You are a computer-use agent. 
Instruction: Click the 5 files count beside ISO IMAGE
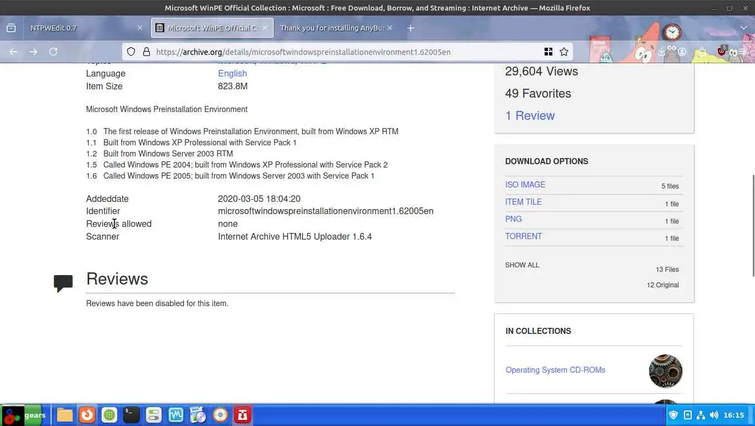click(x=670, y=186)
